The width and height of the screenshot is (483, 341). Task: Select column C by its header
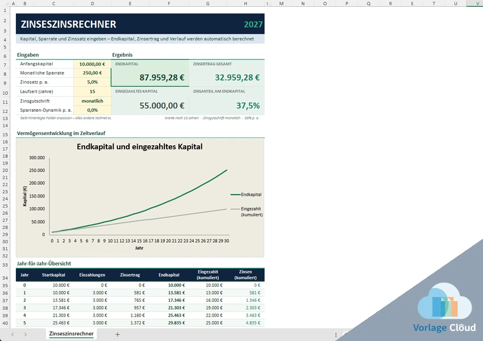pyautogui.click(x=53, y=4)
